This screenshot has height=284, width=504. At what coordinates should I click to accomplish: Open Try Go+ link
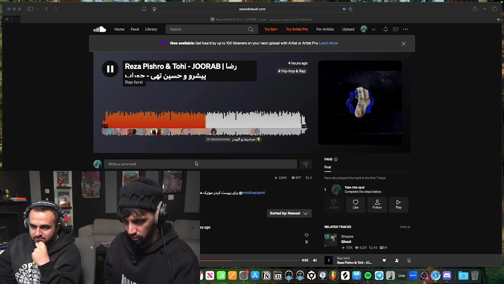271,29
